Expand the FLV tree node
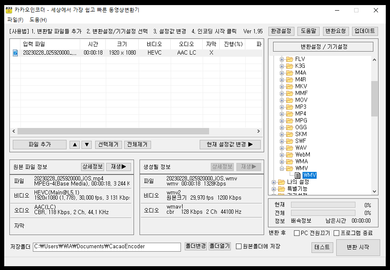Viewport: 390px width, 270px height. point(282,59)
